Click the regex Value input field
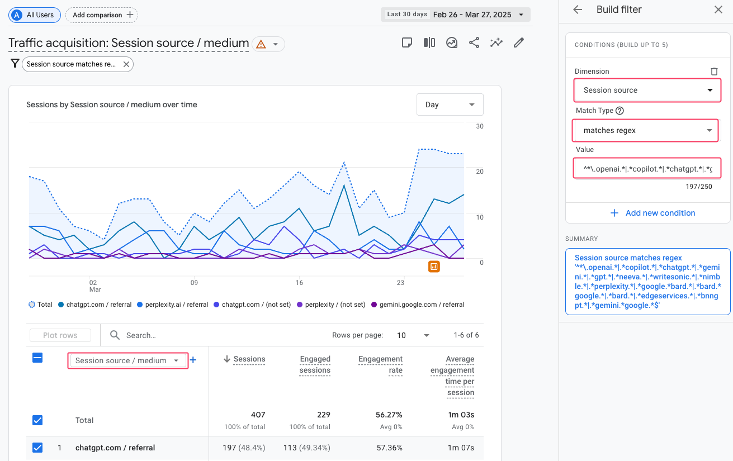Screen dimensions: 733x461 pos(647,168)
